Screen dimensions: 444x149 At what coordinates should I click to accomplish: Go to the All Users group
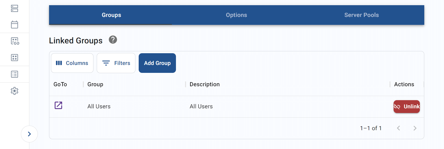pyautogui.click(x=58, y=105)
